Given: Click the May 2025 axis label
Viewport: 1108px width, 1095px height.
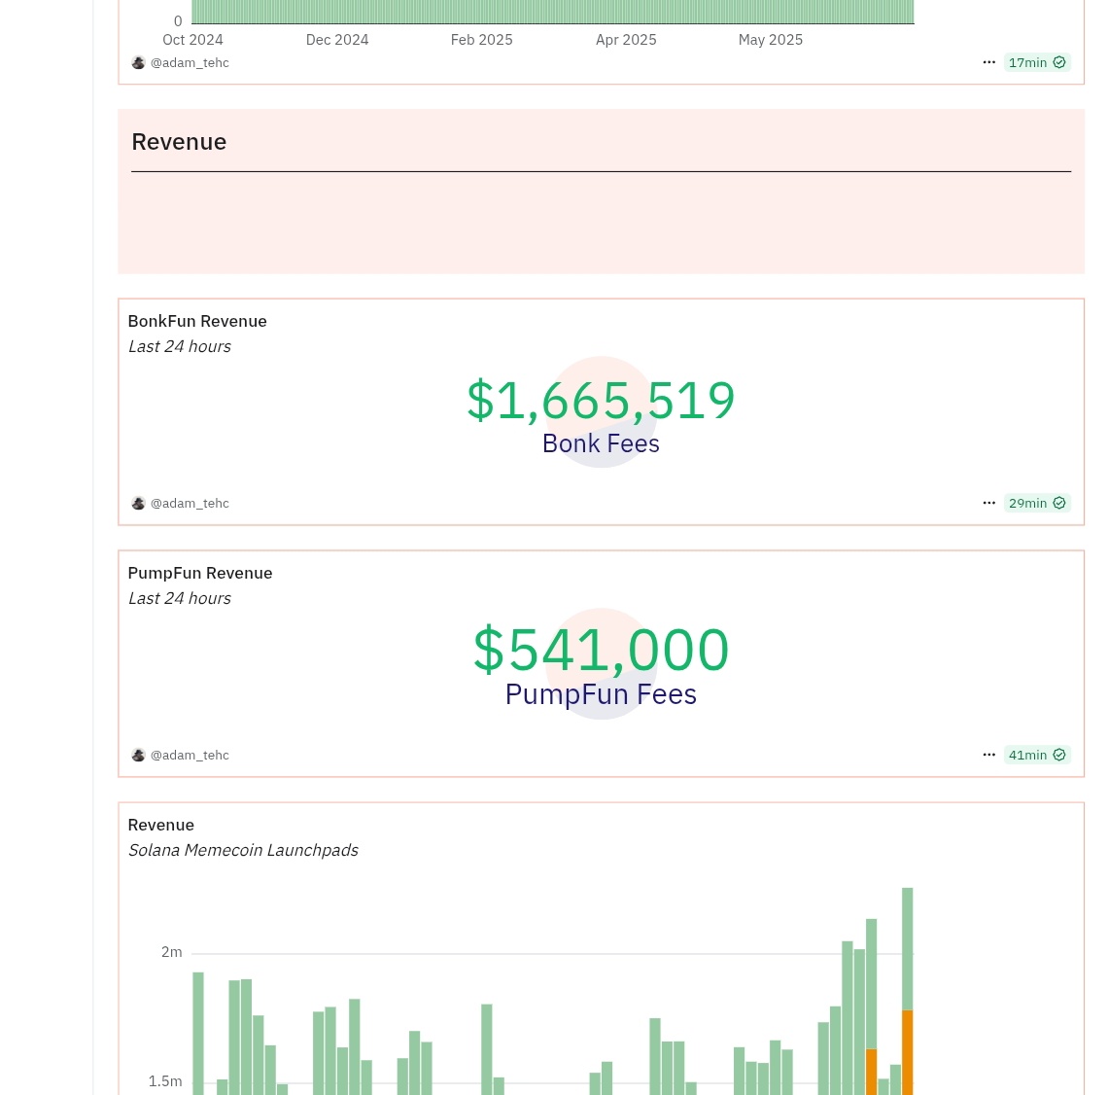Looking at the screenshot, I should point(770,40).
